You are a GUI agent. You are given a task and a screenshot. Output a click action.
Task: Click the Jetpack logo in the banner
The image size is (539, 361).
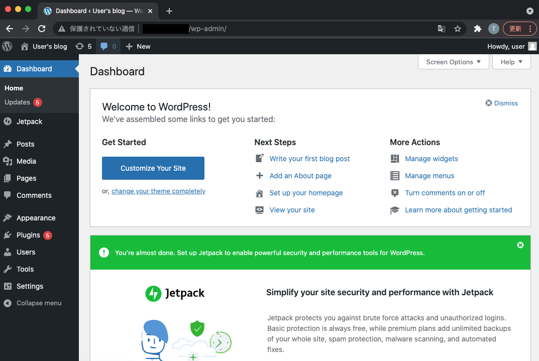pyautogui.click(x=175, y=293)
